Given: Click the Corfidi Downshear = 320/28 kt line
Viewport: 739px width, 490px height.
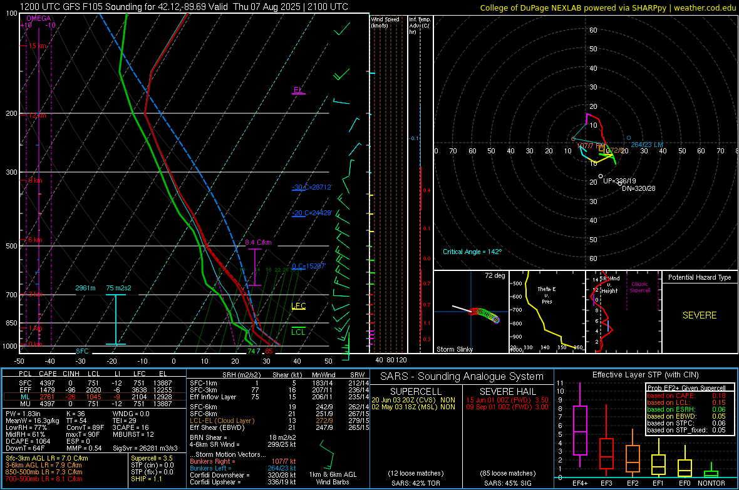Looking at the screenshot, I should pyautogui.click(x=242, y=475).
